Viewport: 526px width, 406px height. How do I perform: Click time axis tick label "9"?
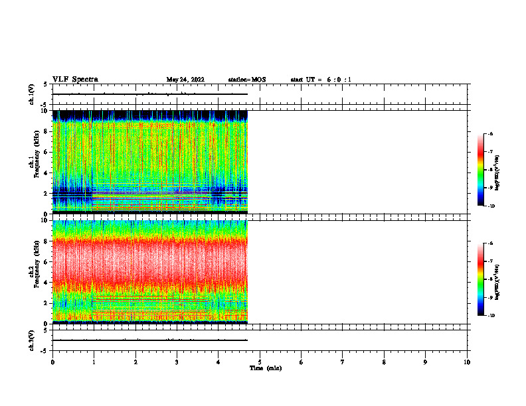click(425, 362)
